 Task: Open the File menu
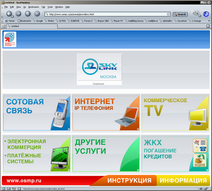(x=6, y=7)
